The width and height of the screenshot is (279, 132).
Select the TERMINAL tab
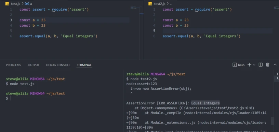point(84,65)
